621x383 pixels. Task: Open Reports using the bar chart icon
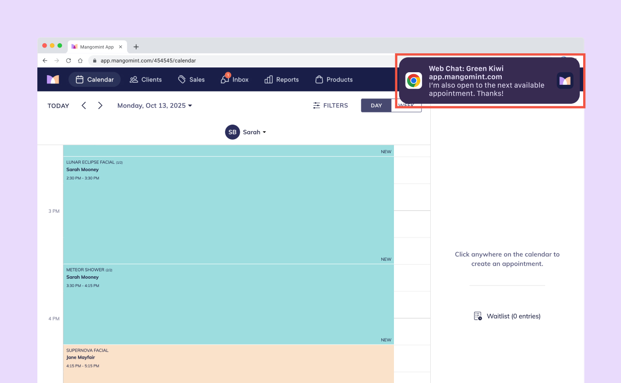[268, 79]
